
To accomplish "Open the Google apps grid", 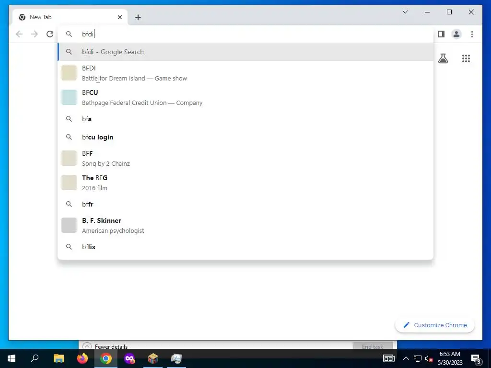I will 466,58.
